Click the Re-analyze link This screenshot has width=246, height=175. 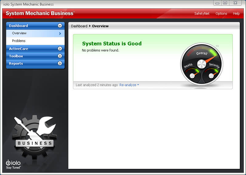point(127,85)
